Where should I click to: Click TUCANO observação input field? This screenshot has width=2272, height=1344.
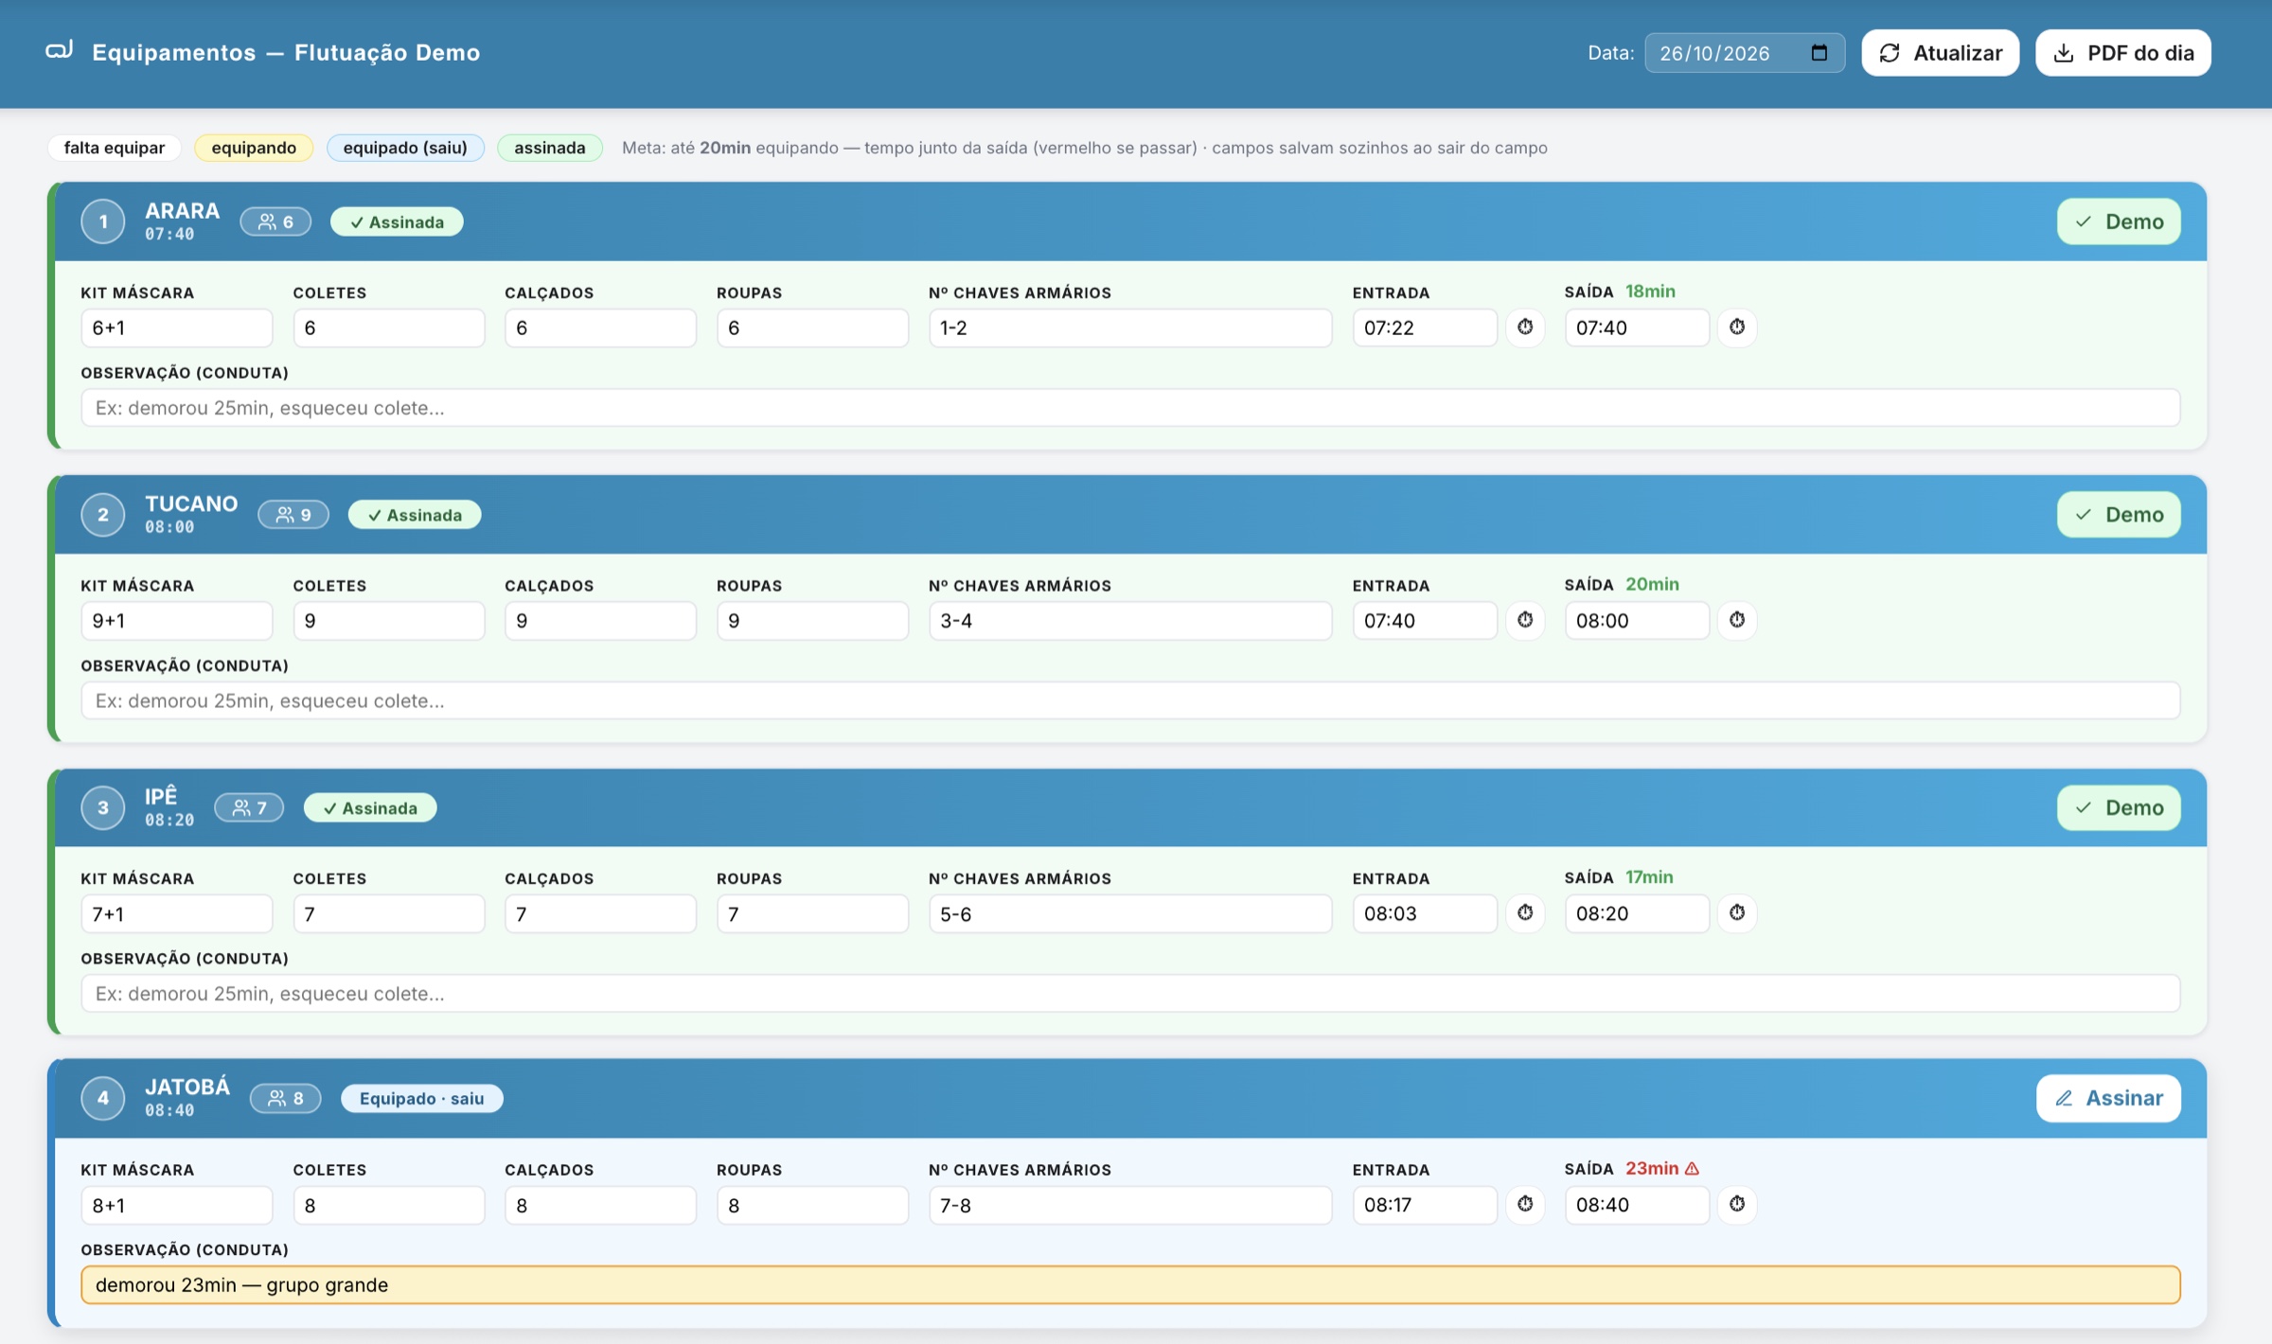coord(1130,700)
